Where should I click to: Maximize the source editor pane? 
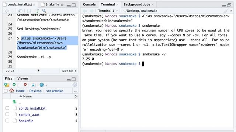74,5
